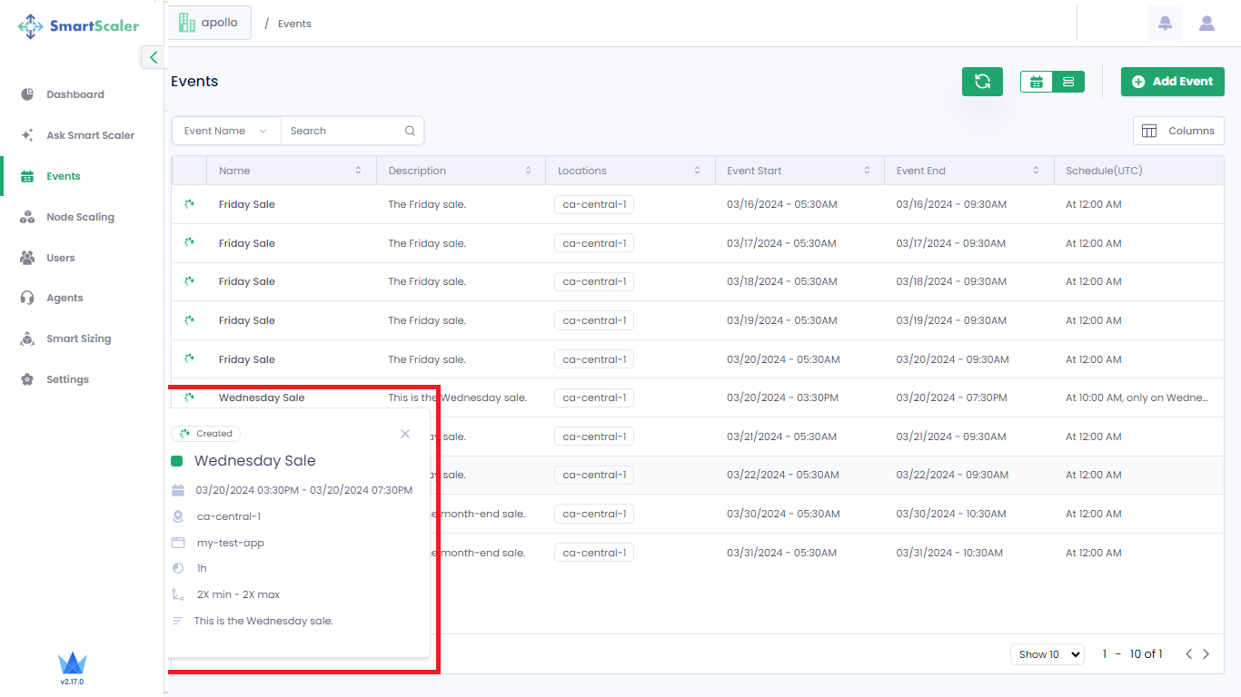Image resolution: width=1241 pixels, height=697 pixels.
Task: Open the notifications bell icon
Action: [x=1165, y=24]
